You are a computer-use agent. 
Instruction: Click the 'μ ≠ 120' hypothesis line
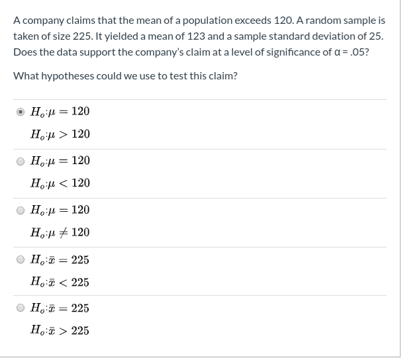(x=60, y=232)
